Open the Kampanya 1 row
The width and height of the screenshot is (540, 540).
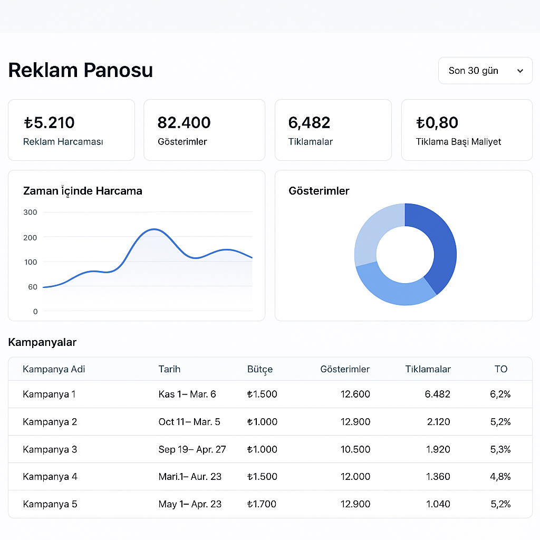tap(50, 394)
